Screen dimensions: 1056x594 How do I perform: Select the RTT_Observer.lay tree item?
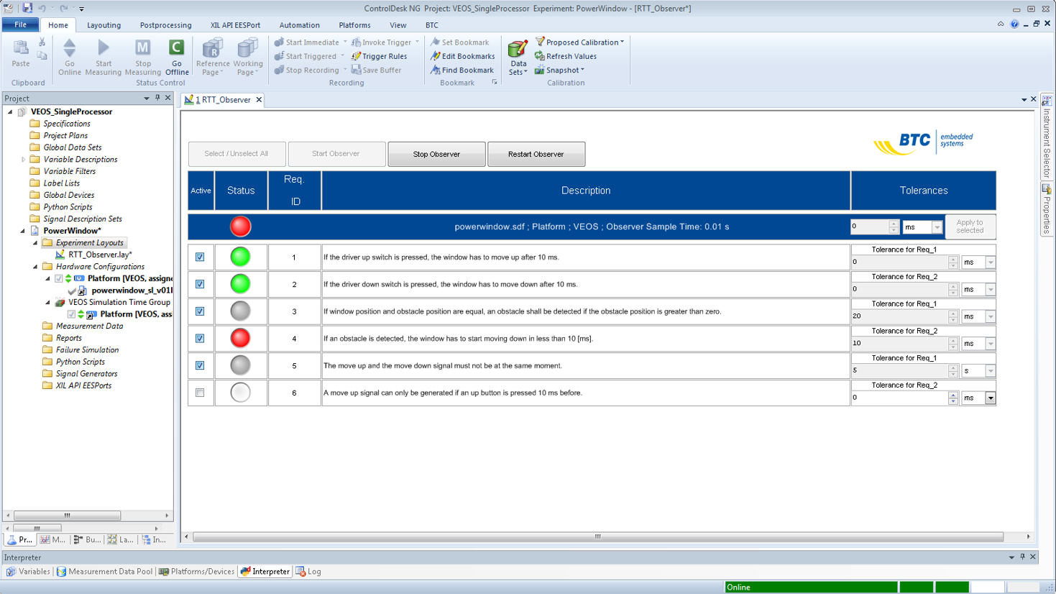100,255
